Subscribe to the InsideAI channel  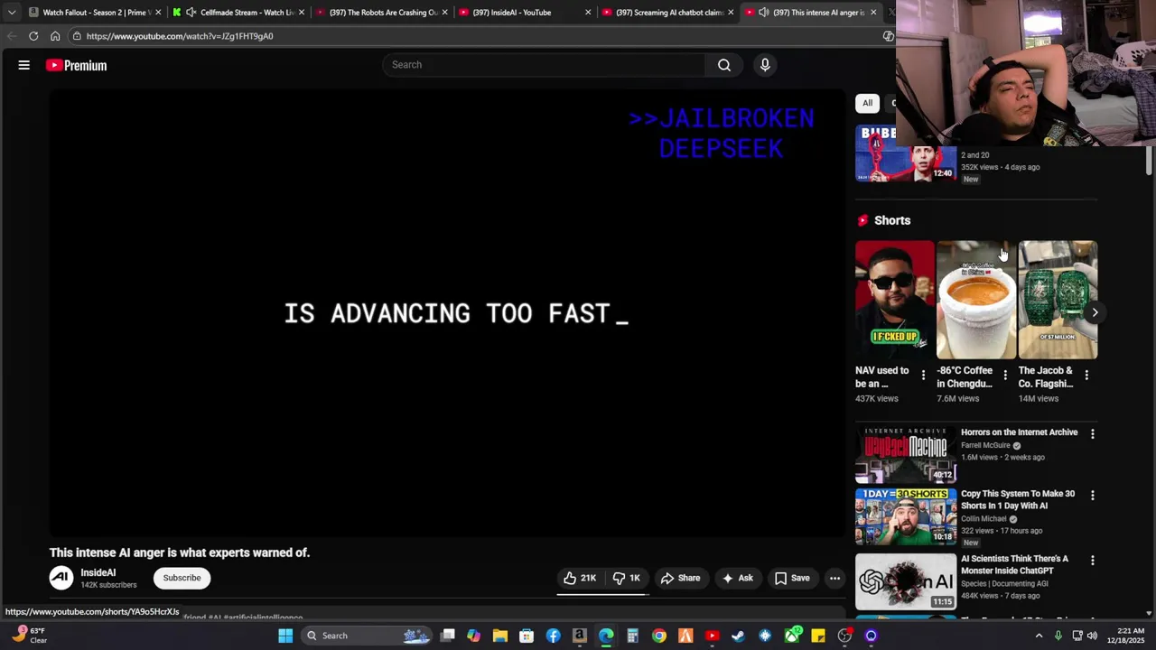click(x=182, y=578)
